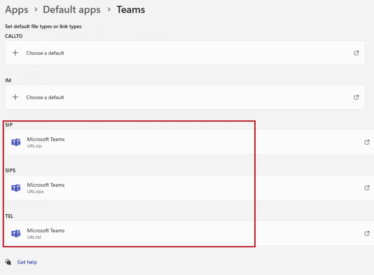Open the external link icon for IM
This screenshot has width=374, height=275.
pos(356,97)
